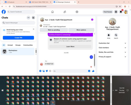Select the All chats filter
Viewport: 131px width, 105px height.
pos(4,45)
